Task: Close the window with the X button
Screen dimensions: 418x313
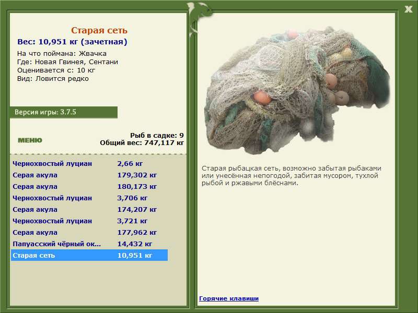Action: coord(408,9)
